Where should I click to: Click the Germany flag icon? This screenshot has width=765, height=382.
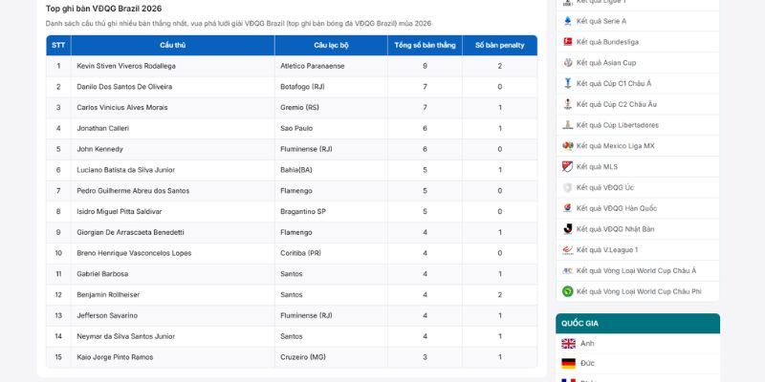pyautogui.click(x=568, y=364)
